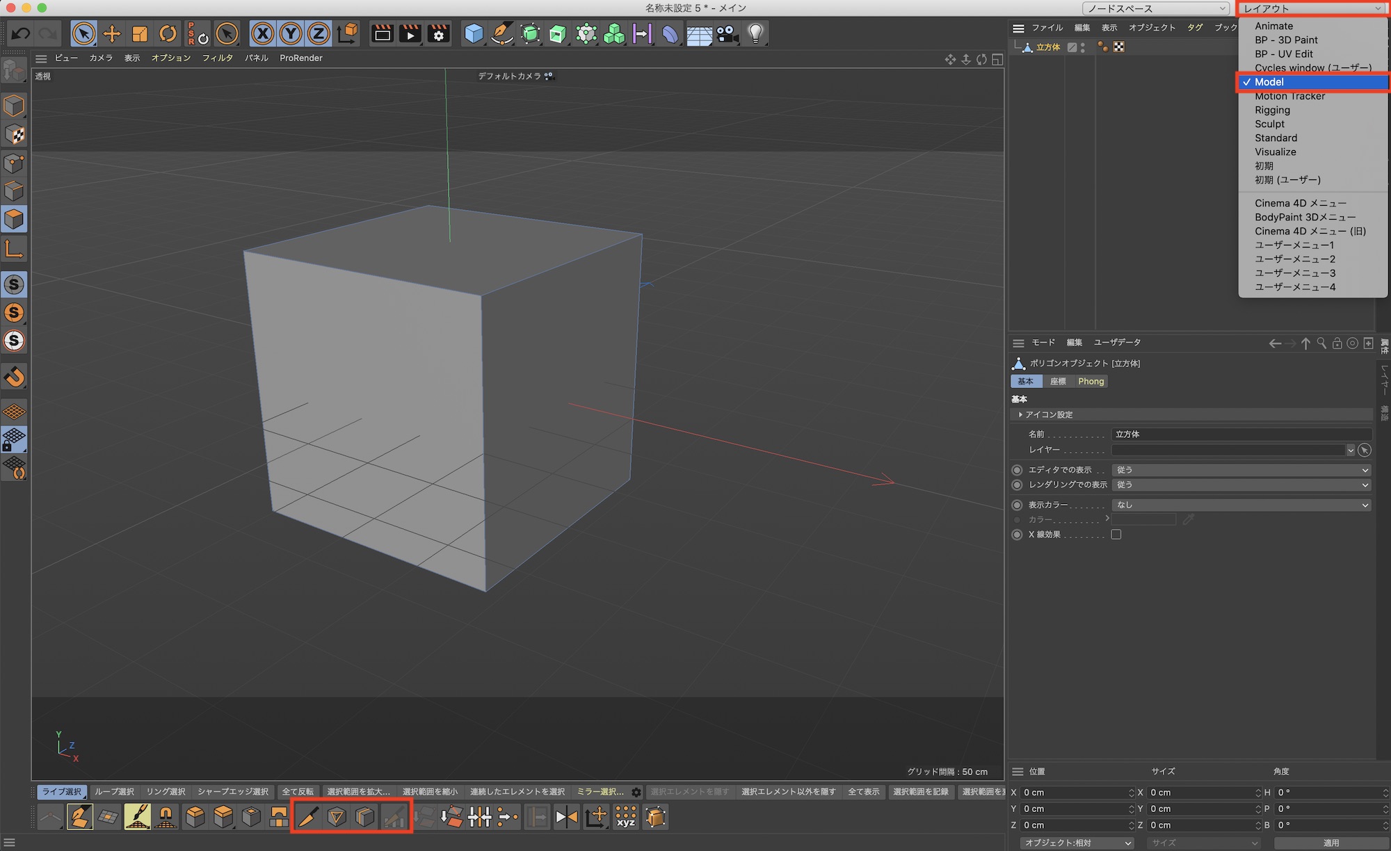Select the Move tool in top toolbar
Viewport: 1391px width, 851px height.
pyautogui.click(x=111, y=33)
